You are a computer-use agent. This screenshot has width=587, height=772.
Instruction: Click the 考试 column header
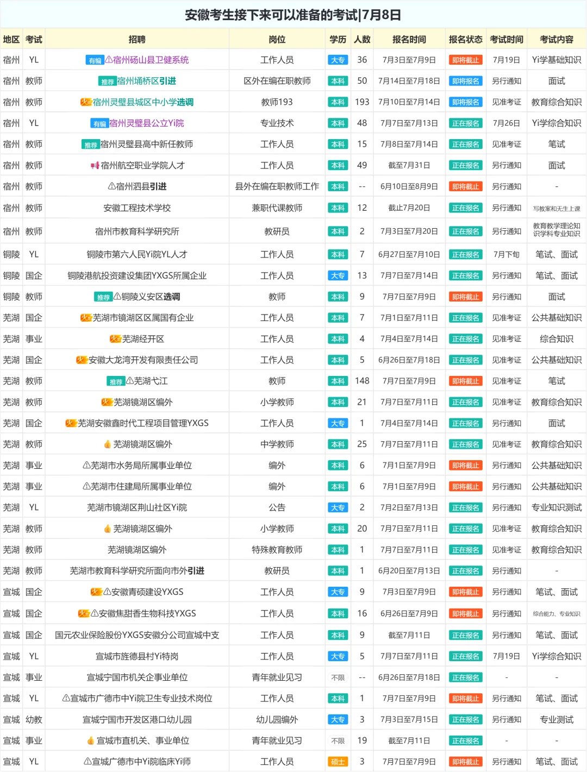(x=34, y=39)
